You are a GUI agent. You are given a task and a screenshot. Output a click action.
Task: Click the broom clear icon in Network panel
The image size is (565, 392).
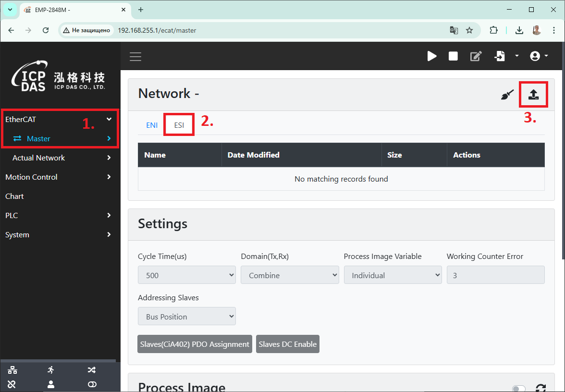(507, 95)
